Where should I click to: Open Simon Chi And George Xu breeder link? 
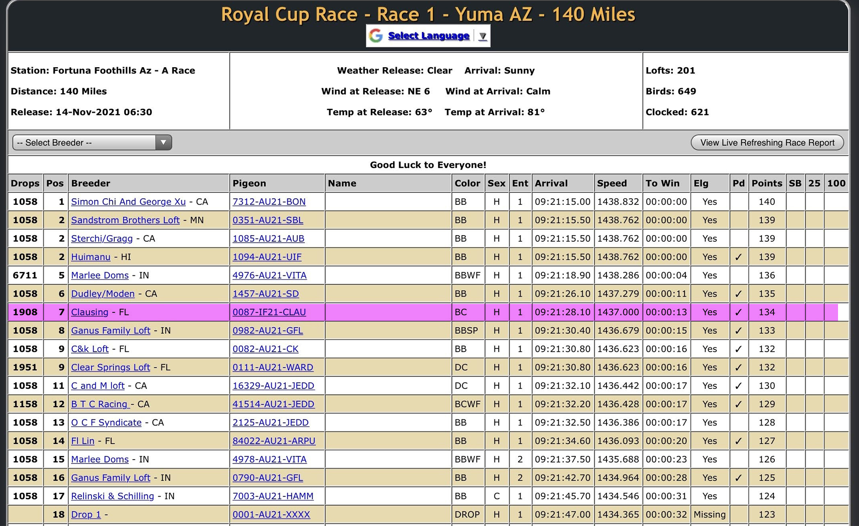(x=128, y=202)
